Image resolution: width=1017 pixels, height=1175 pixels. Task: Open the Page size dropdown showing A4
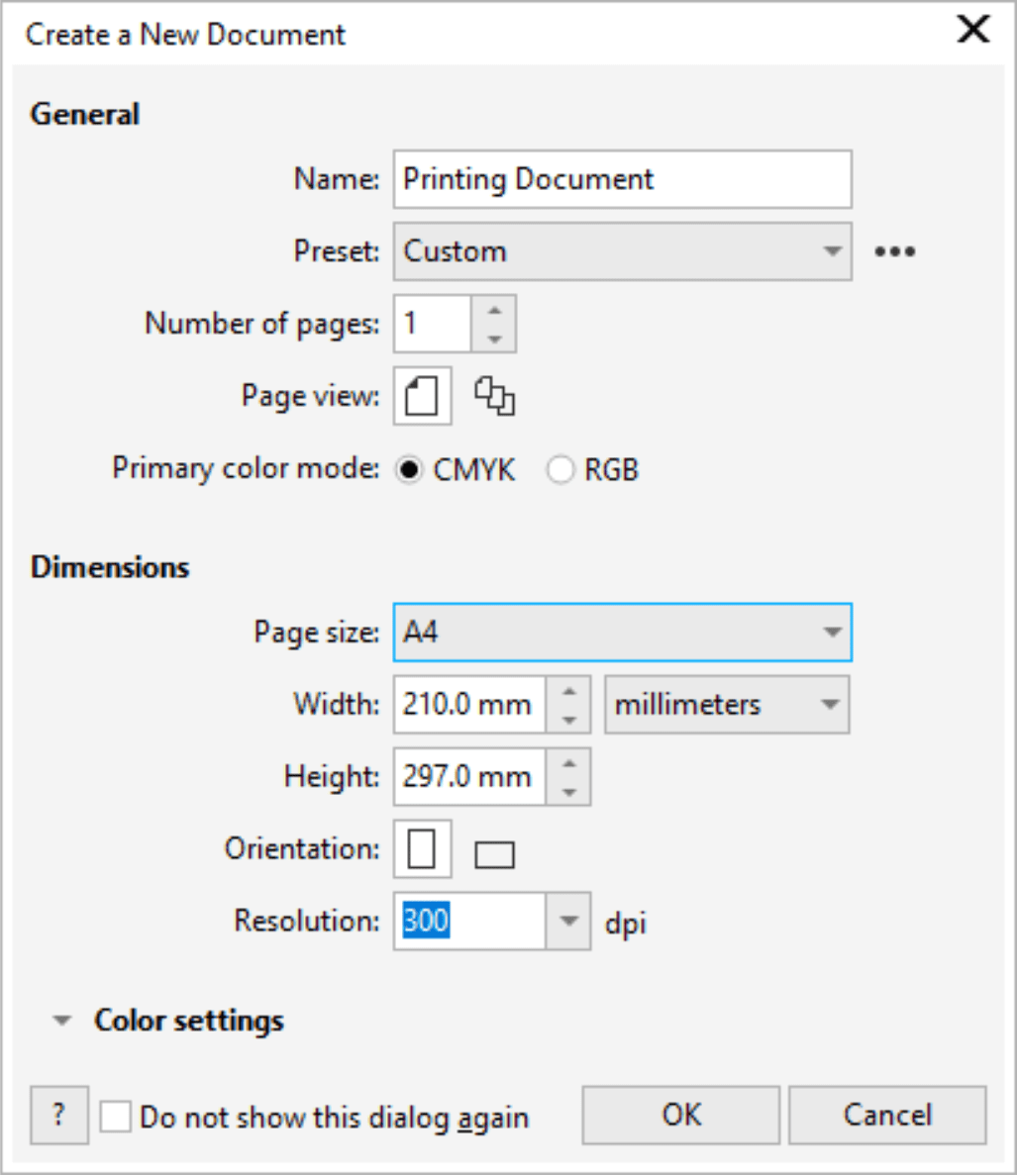click(x=622, y=632)
